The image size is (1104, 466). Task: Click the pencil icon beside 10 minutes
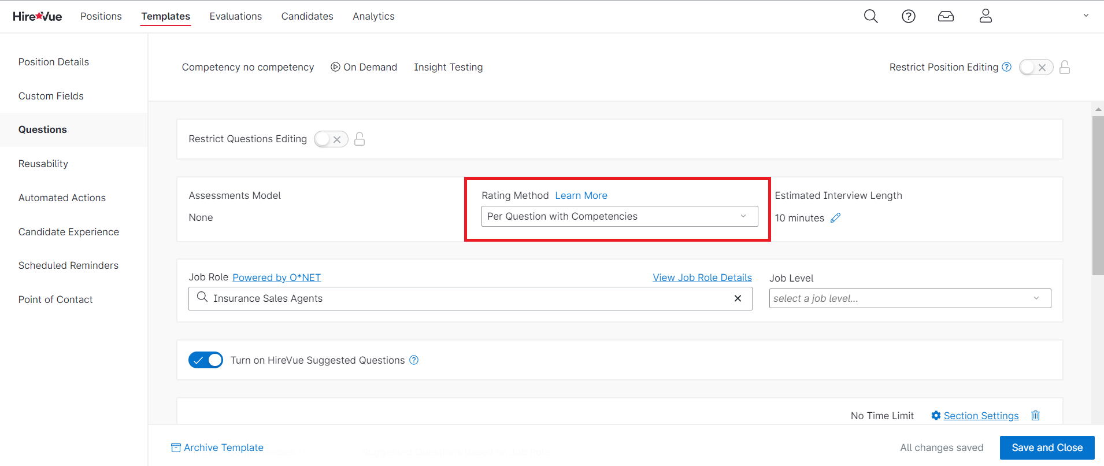tap(835, 218)
